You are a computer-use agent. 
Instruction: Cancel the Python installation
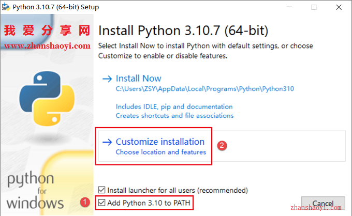coord(323,204)
